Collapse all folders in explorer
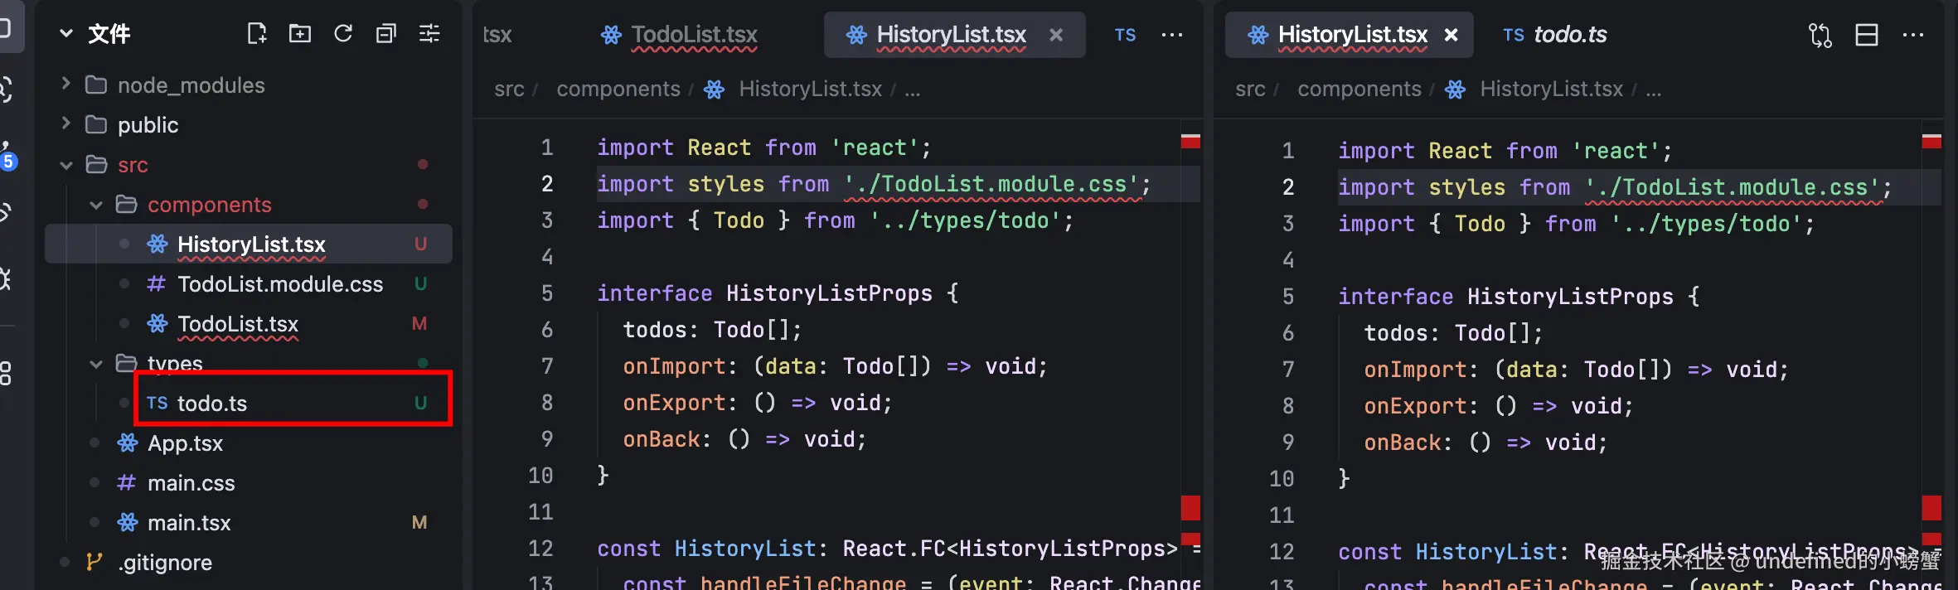Image resolution: width=1958 pixels, height=590 pixels. pyautogui.click(x=386, y=33)
